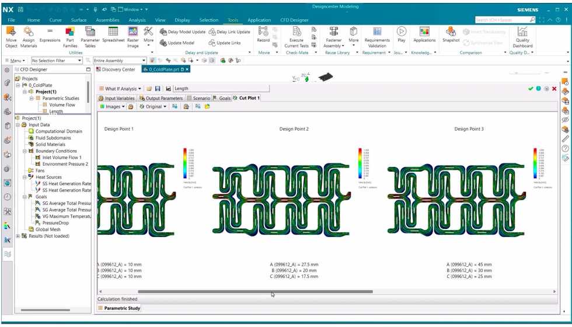Image resolution: width=572 pixels, height=327 pixels.
Task: Click the Parametric Study bottom tab
Action: pos(119,308)
